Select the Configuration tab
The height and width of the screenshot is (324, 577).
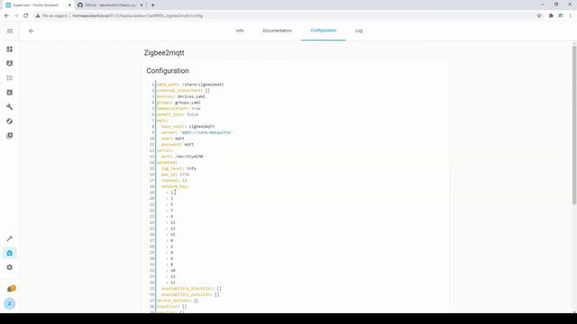(323, 31)
